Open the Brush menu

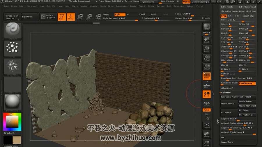14,6
